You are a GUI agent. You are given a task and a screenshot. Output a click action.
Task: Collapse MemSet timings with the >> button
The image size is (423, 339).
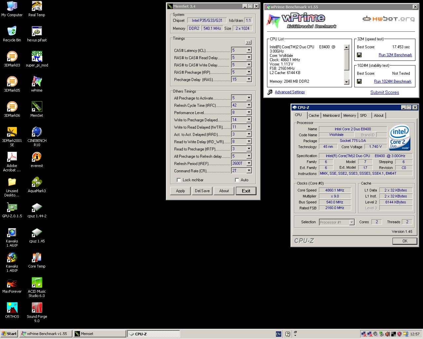click(x=249, y=42)
